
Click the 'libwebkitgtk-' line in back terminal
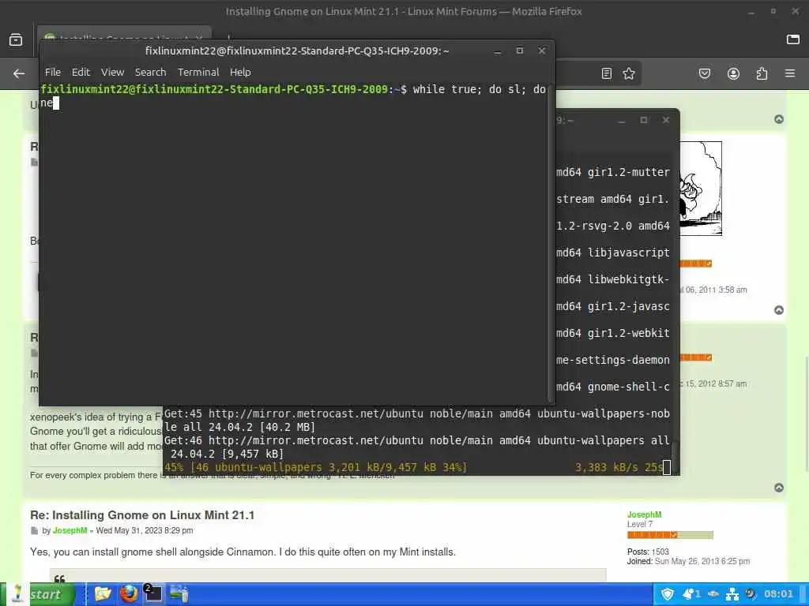(x=613, y=279)
